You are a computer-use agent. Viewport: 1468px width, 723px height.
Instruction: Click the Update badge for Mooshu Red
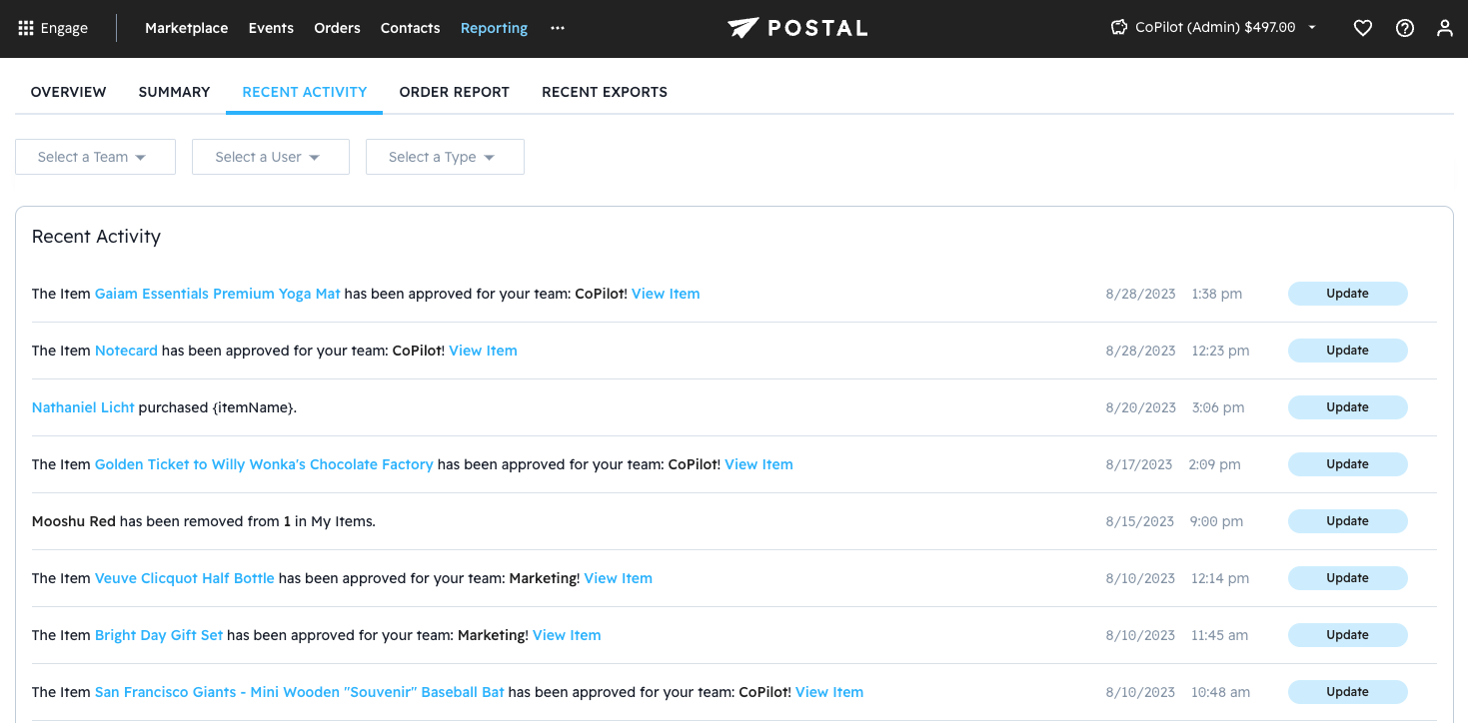point(1347,521)
